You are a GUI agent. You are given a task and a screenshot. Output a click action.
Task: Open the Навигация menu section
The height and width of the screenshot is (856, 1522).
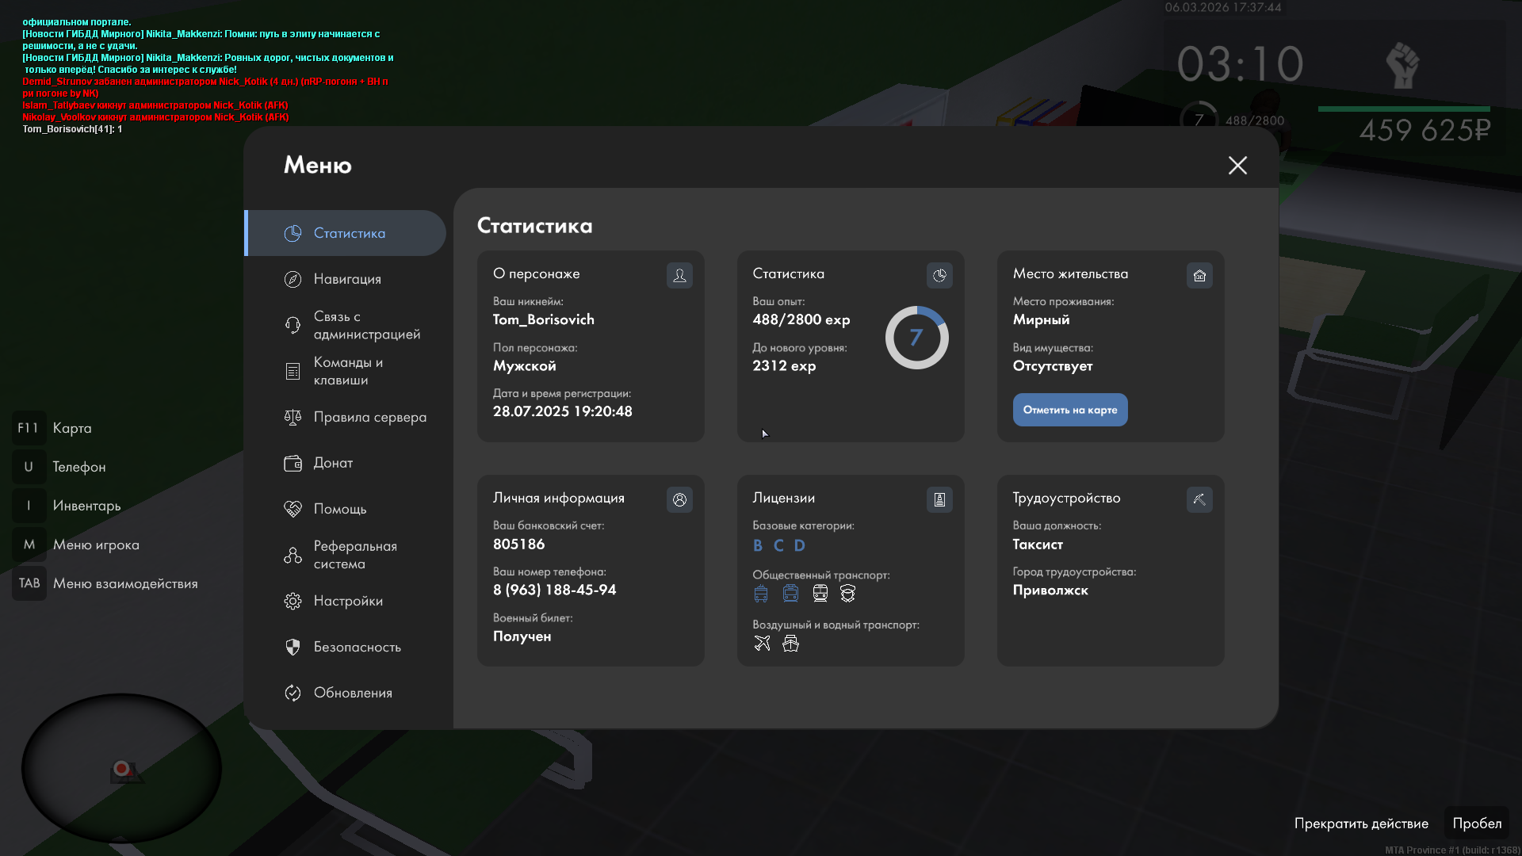[347, 279]
